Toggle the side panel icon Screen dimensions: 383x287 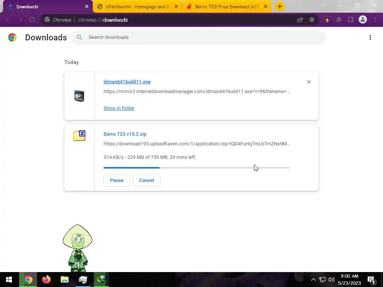(x=351, y=20)
